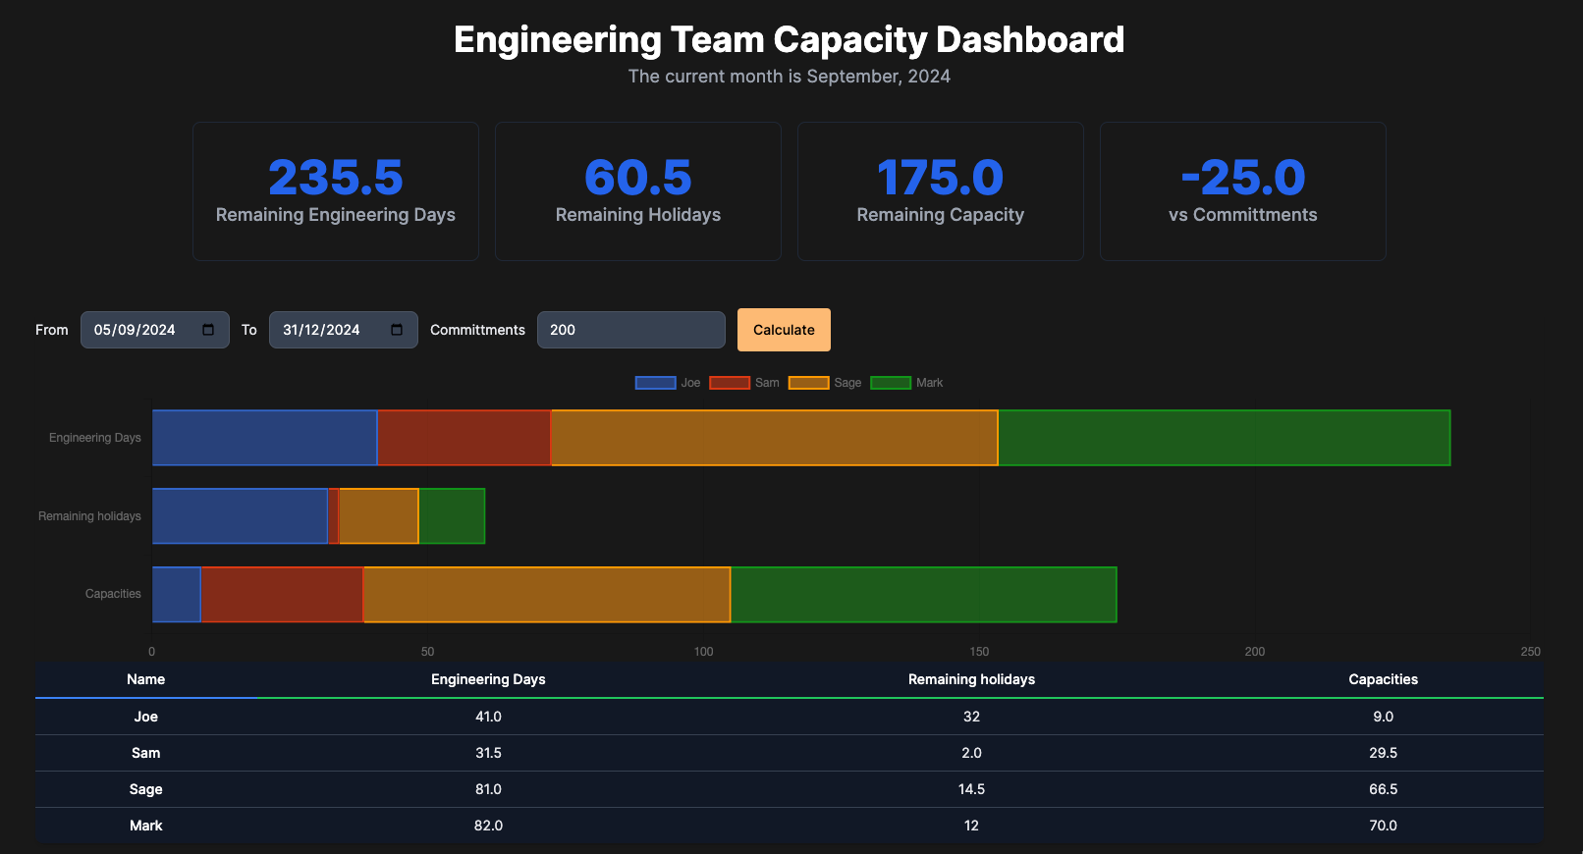Focus the Committments input with 200

pos(631,330)
